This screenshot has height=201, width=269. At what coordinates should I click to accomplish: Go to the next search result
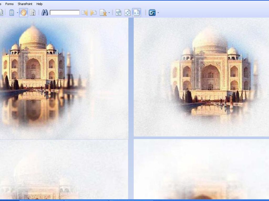point(94,13)
